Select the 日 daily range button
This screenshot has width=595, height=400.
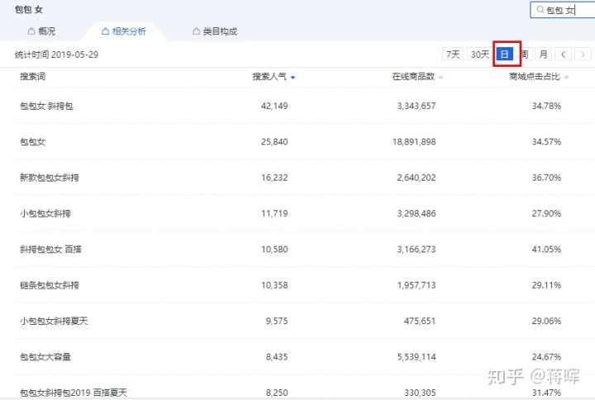(506, 54)
